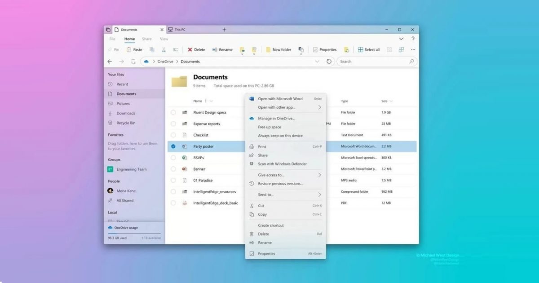Expand the Send to submenu arrow
The image size is (539, 283).
tap(319, 195)
